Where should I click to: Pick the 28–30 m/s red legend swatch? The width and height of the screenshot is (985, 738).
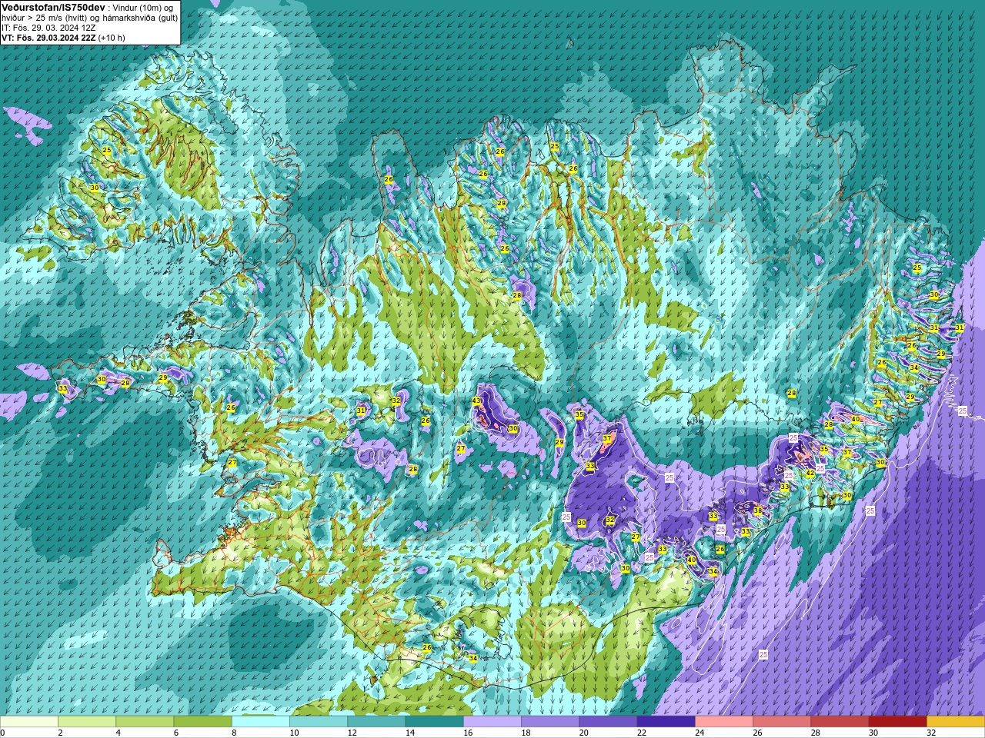(840, 722)
